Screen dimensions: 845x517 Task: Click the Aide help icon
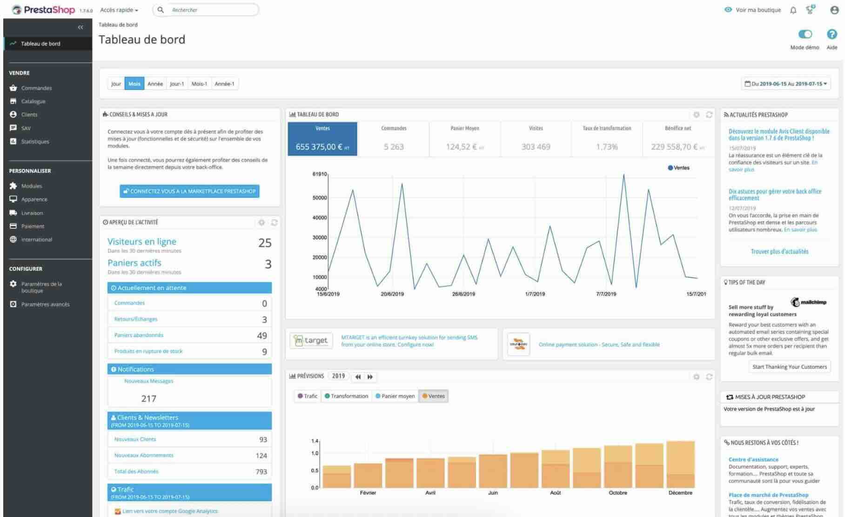832,34
